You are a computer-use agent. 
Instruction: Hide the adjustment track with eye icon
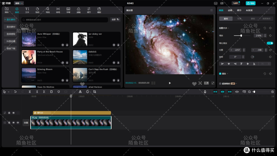coord(13,113)
